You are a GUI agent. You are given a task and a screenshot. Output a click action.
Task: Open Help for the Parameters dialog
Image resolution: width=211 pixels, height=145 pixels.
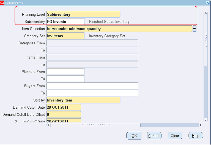(x=196, y=136)
